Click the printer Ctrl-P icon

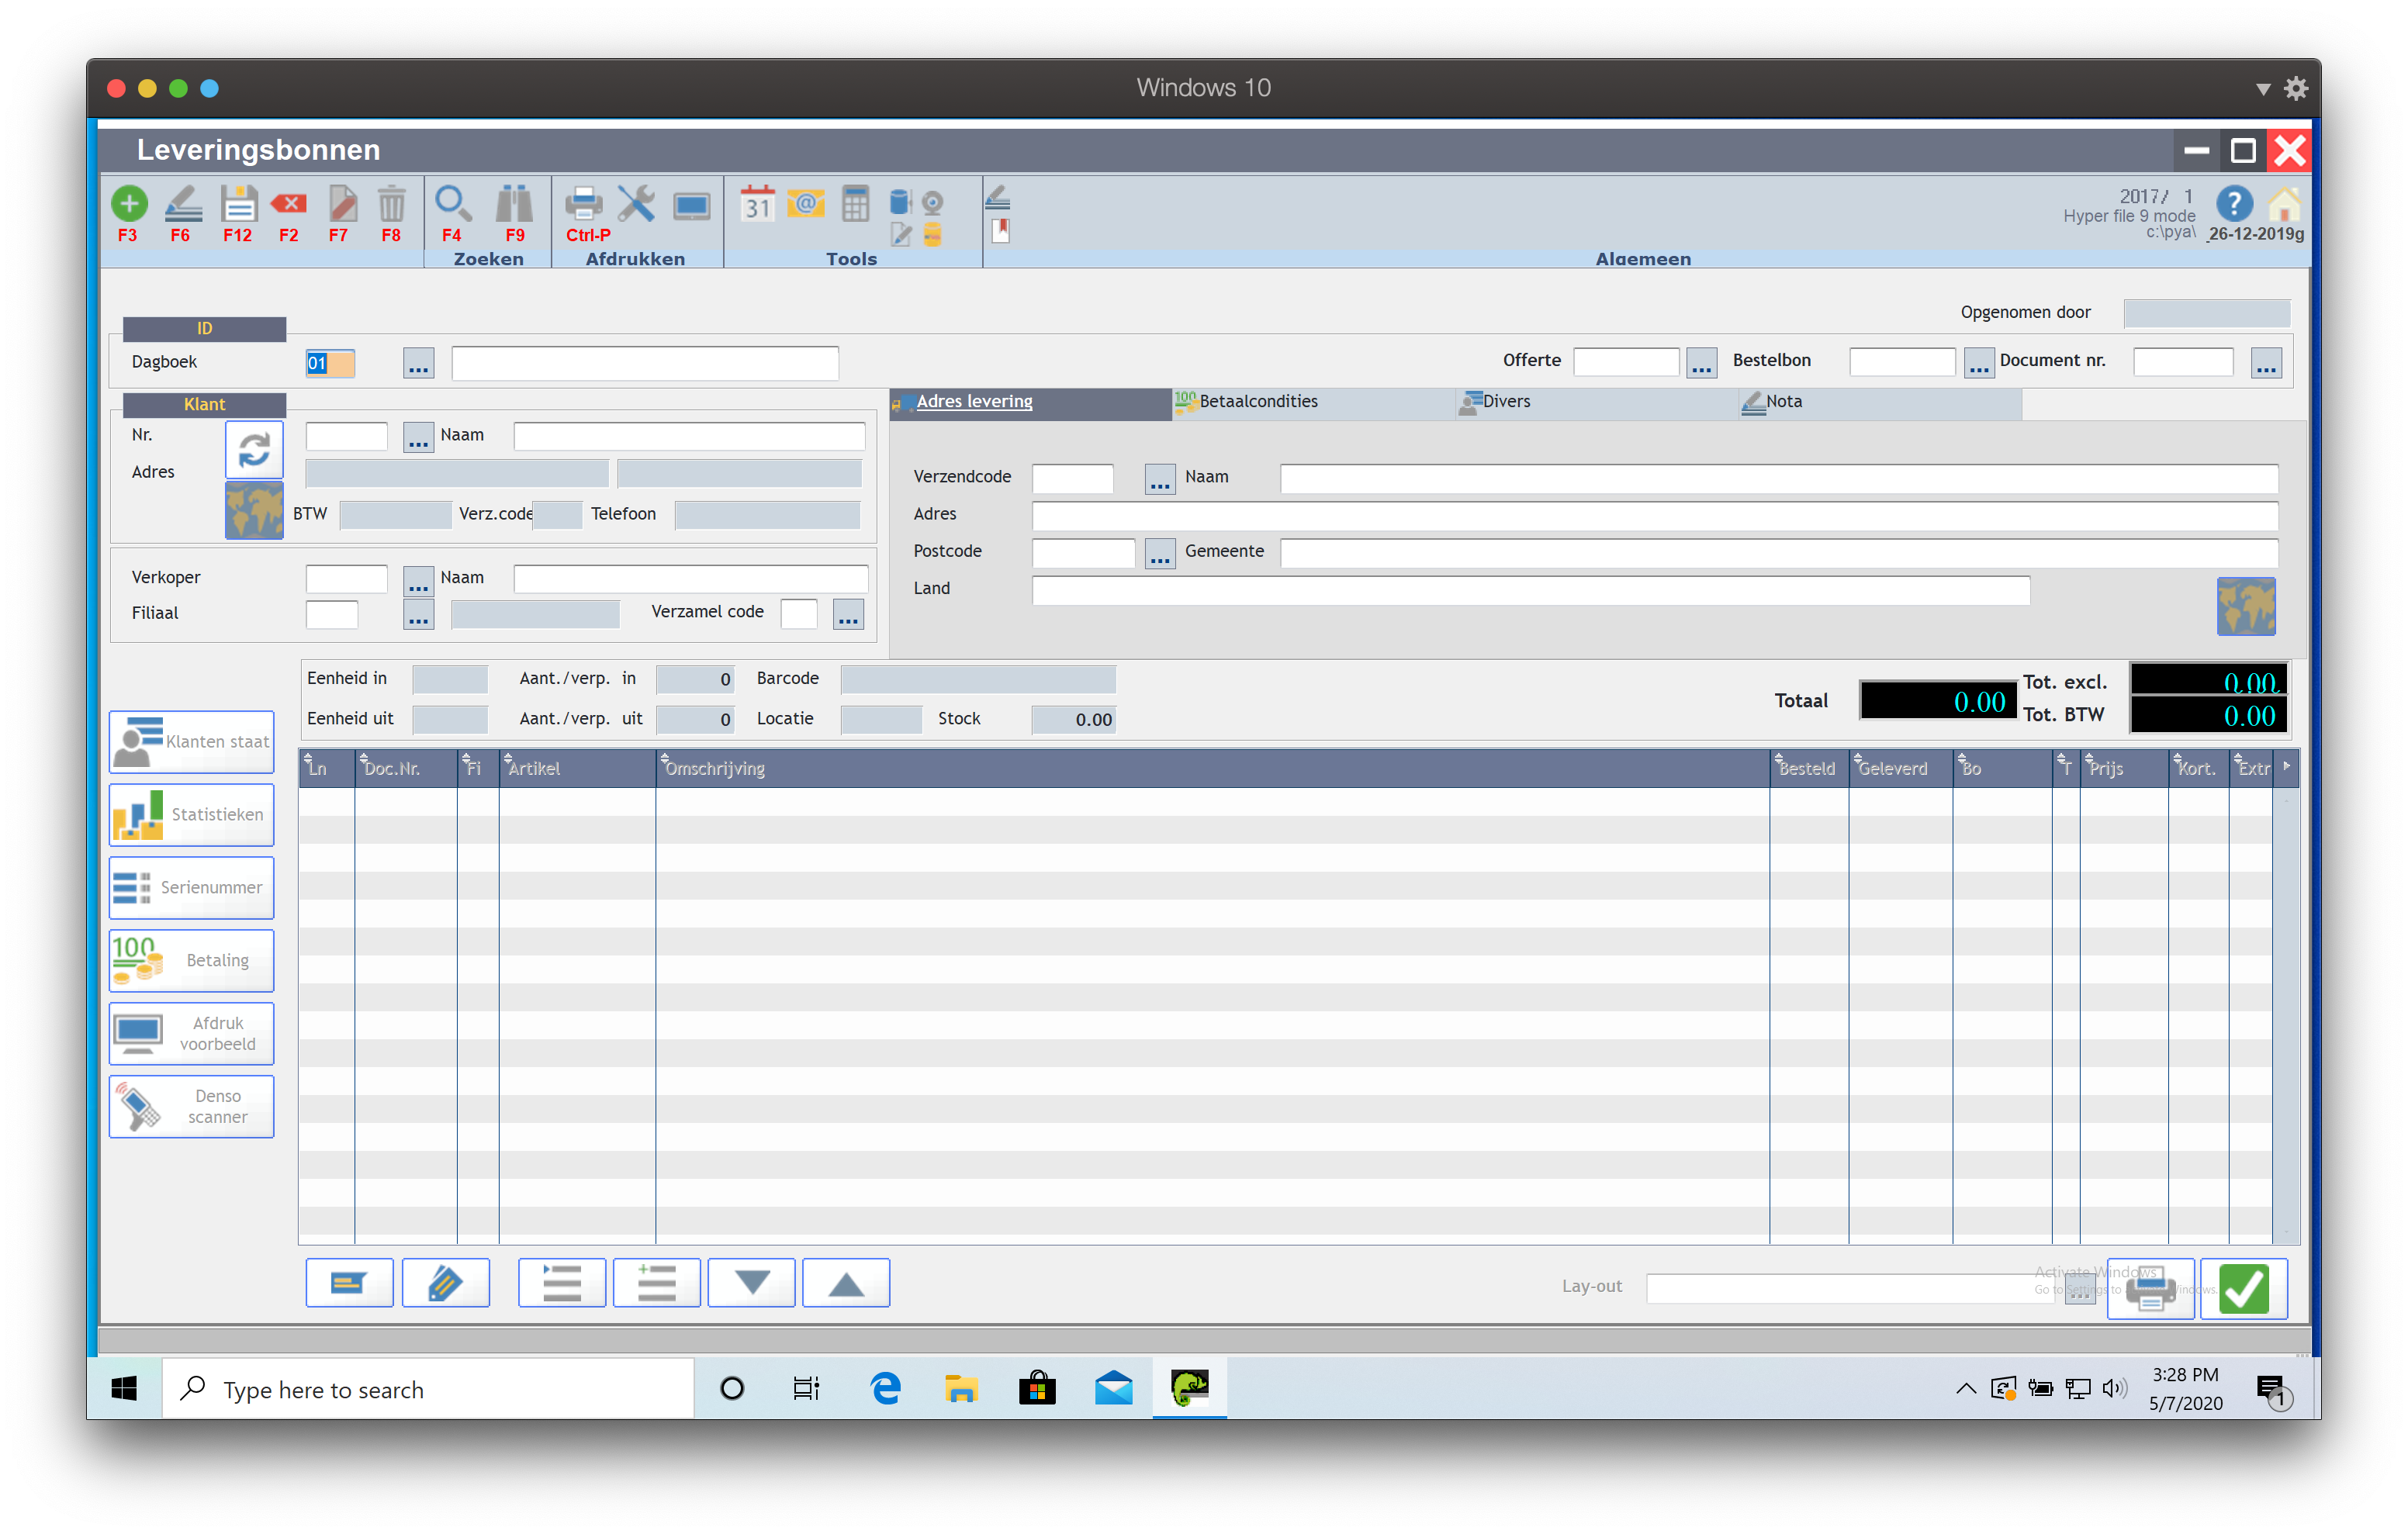click(x=583, y=204)
